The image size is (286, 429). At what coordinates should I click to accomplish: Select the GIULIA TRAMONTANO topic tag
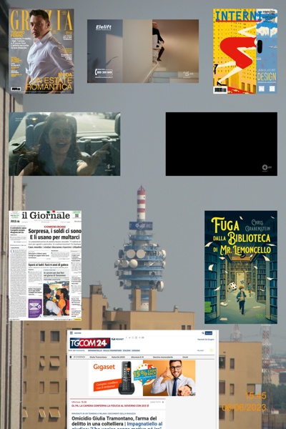click(112, 350)
